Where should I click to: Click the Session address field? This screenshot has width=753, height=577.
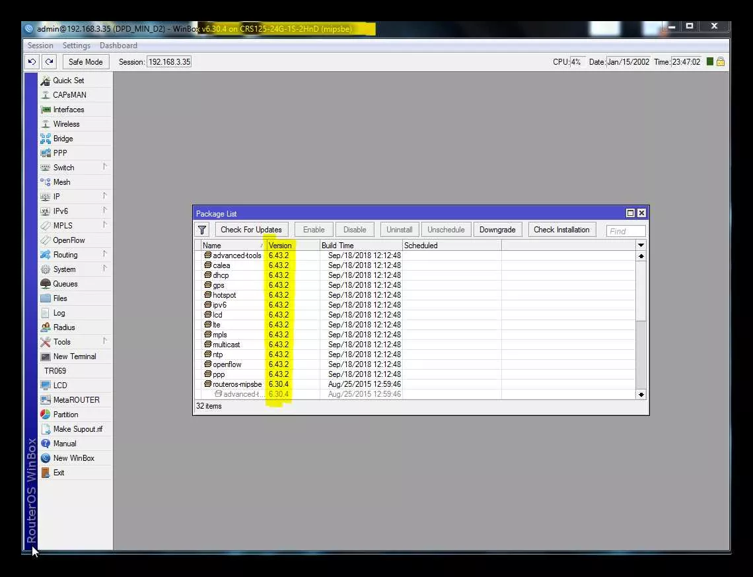point(169,62)
